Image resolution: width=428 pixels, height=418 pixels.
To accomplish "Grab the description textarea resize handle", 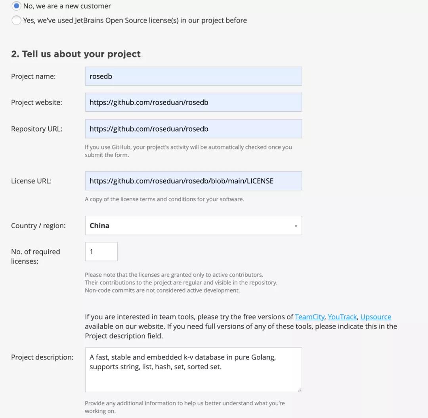I will point(300,390).
